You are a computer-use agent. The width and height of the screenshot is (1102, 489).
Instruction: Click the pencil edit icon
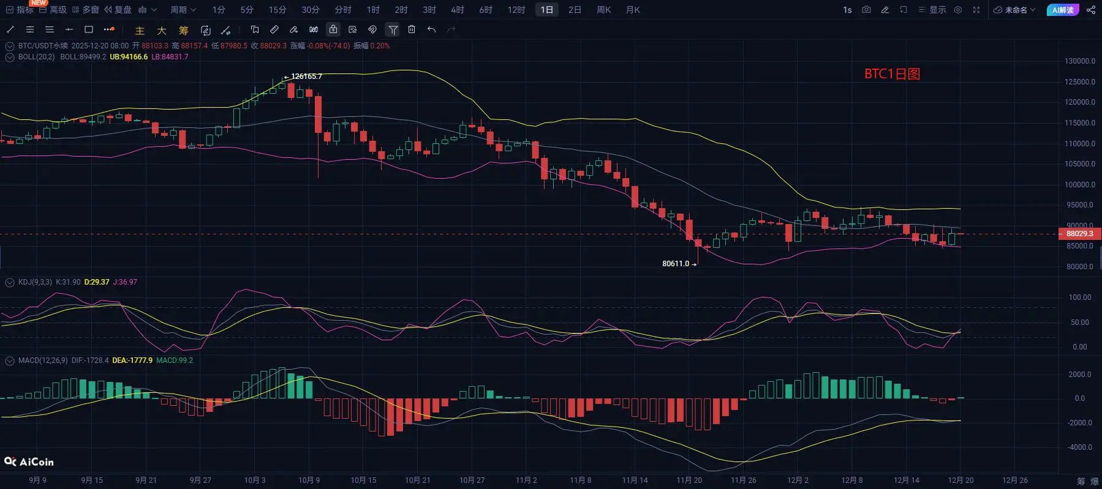click(885, 10)
